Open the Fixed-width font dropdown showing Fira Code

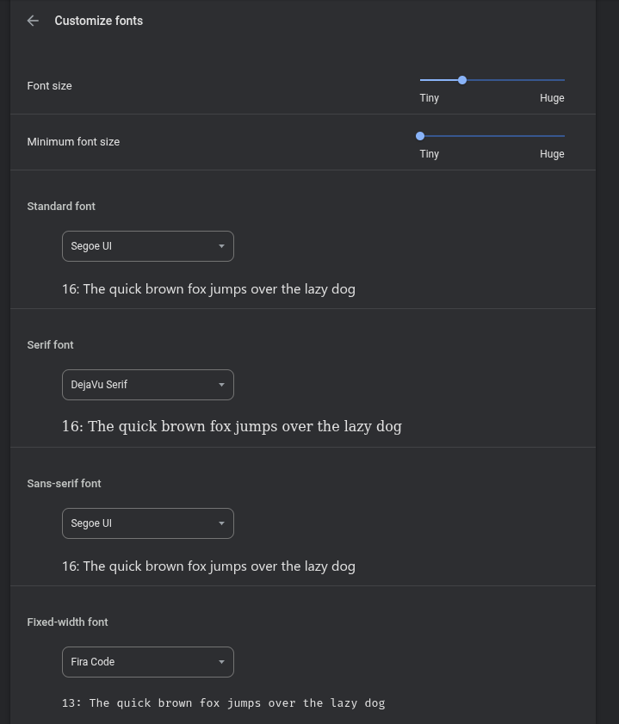[147, 662]
